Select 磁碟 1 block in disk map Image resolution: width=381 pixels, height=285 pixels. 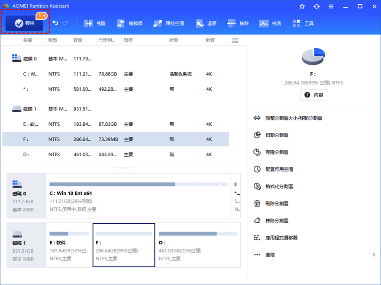pyautogui.click(x=26, y=245)
